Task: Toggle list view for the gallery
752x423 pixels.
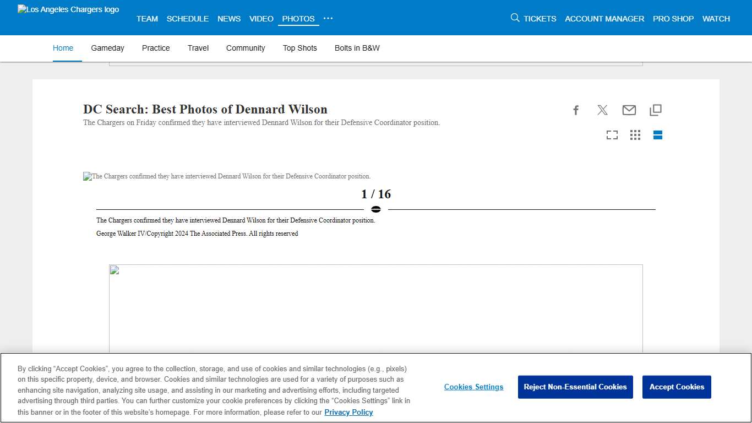Action: click(657, 134)
